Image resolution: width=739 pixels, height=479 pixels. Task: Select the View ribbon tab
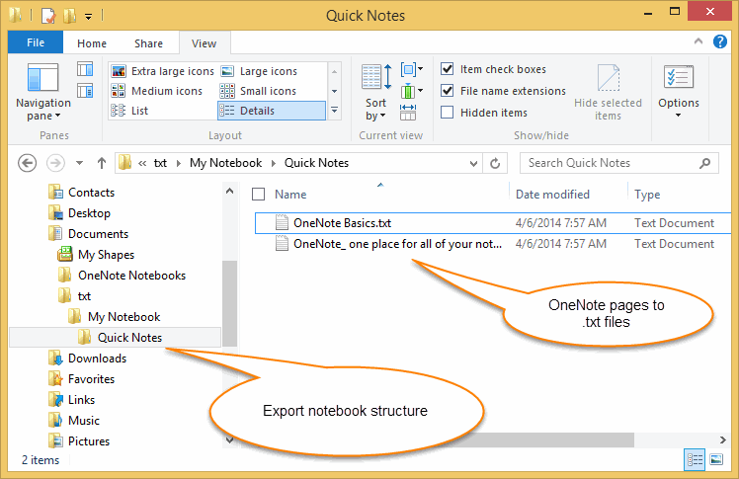tap(204, 43)
